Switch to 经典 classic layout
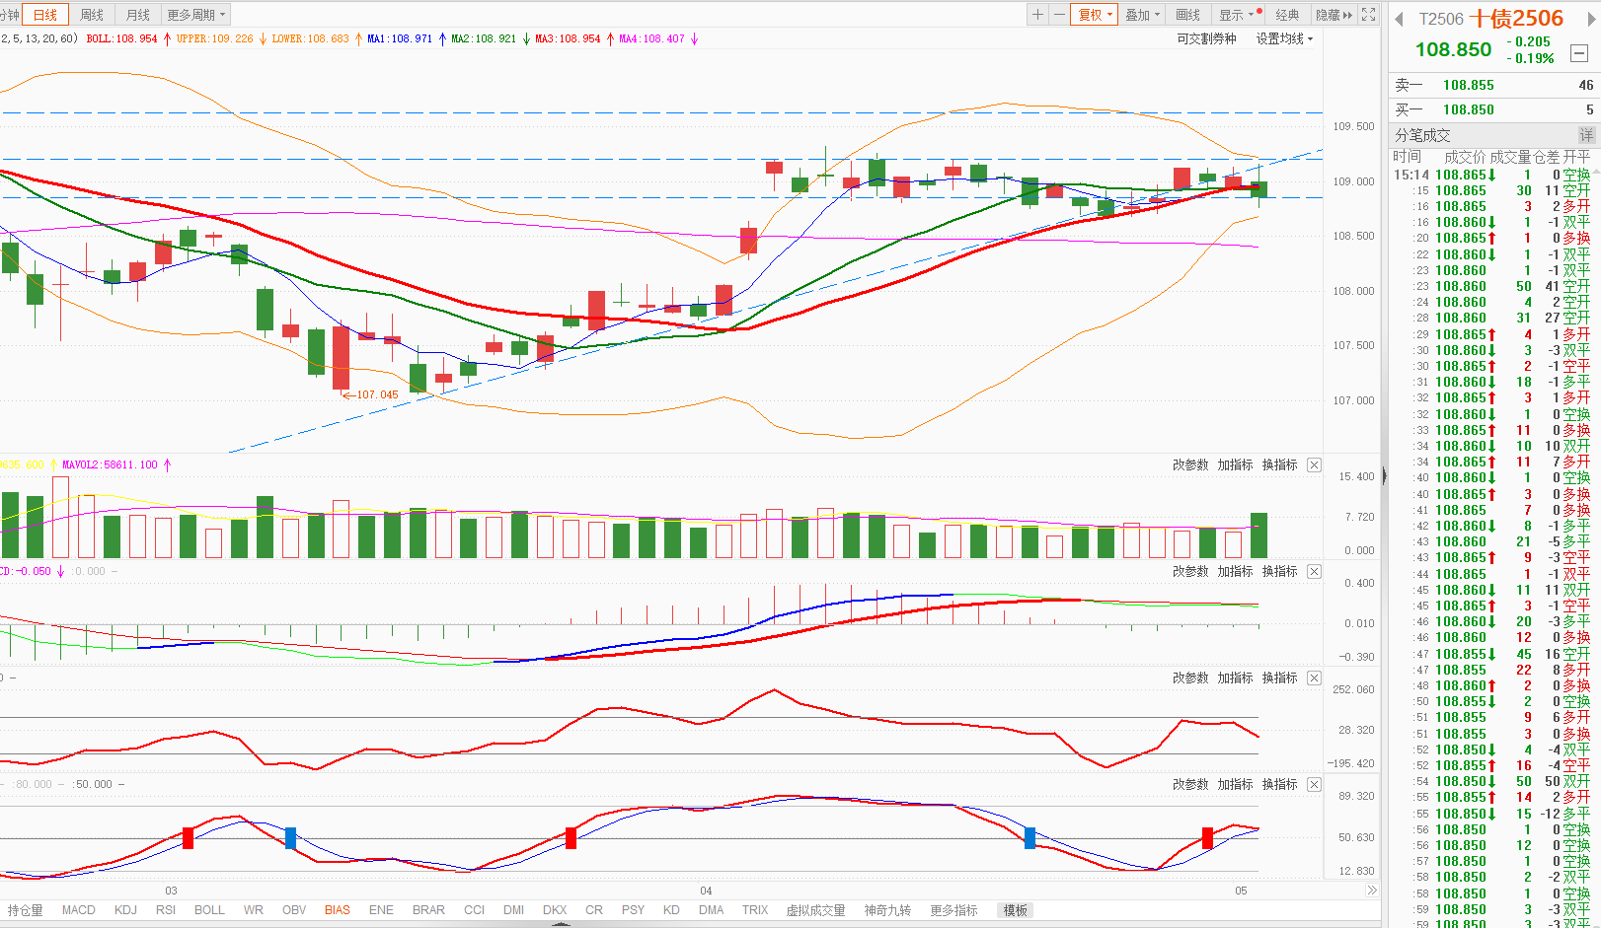Viewport: 1601px width, 928px height. point(1287,15)
